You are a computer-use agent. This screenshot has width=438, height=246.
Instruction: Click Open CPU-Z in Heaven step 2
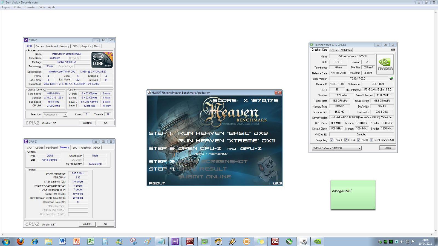(200, 148)
